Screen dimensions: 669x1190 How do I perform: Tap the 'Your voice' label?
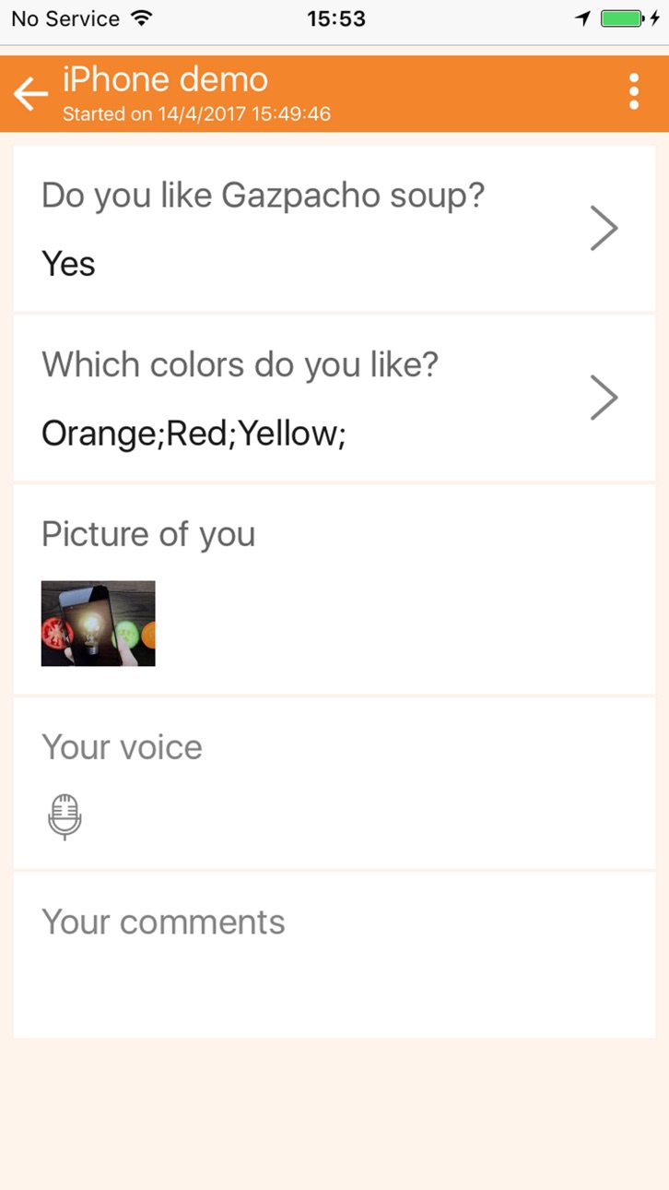pos(122,747)
